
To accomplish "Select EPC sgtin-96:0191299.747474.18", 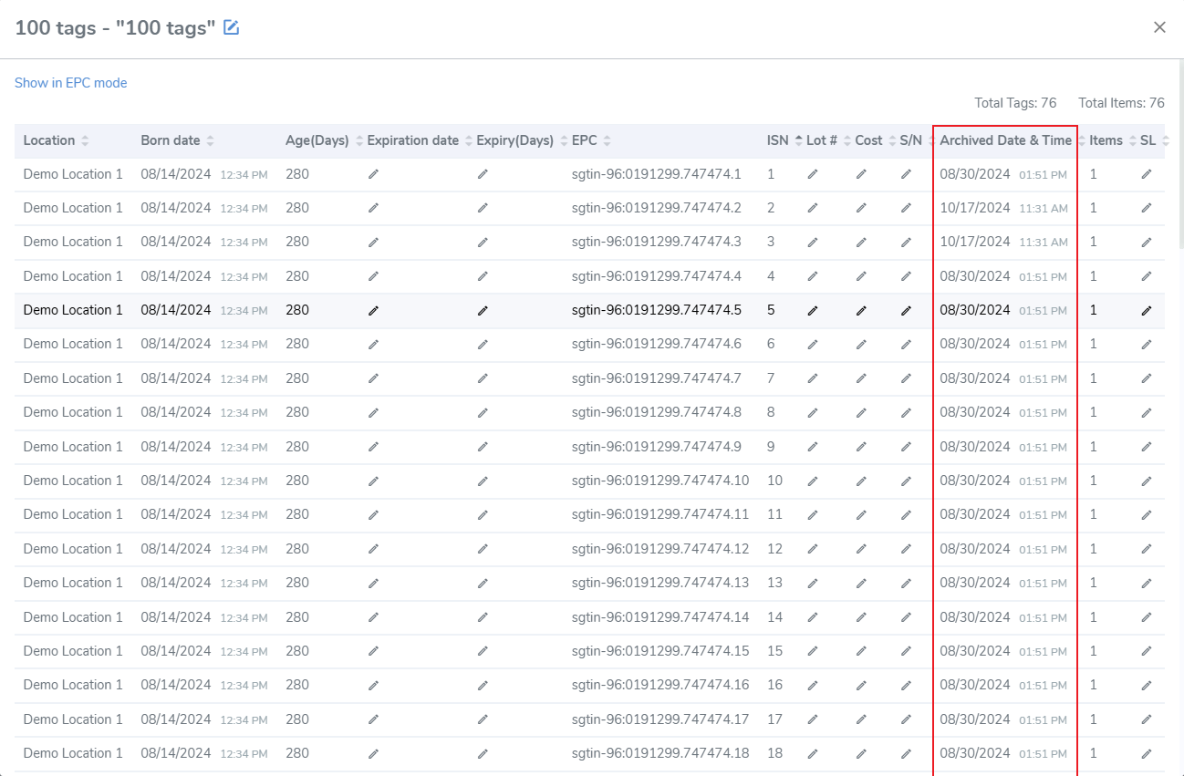I will tap(660, 753).
